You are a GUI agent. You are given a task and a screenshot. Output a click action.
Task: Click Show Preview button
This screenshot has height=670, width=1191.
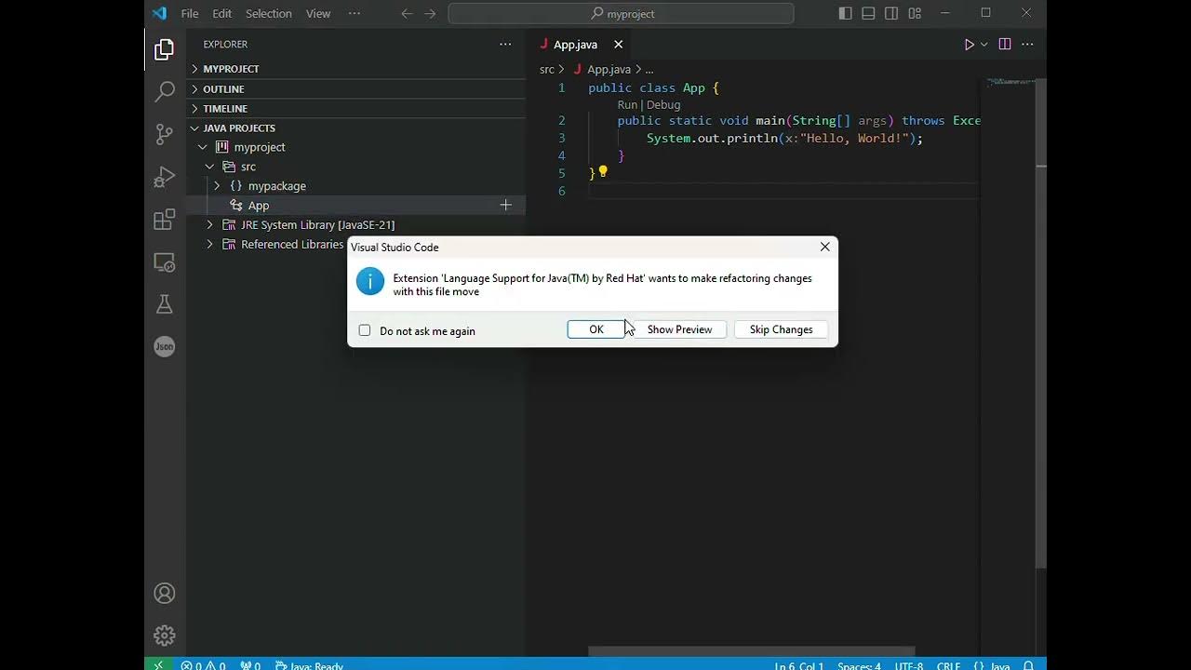tap(679, 329)
